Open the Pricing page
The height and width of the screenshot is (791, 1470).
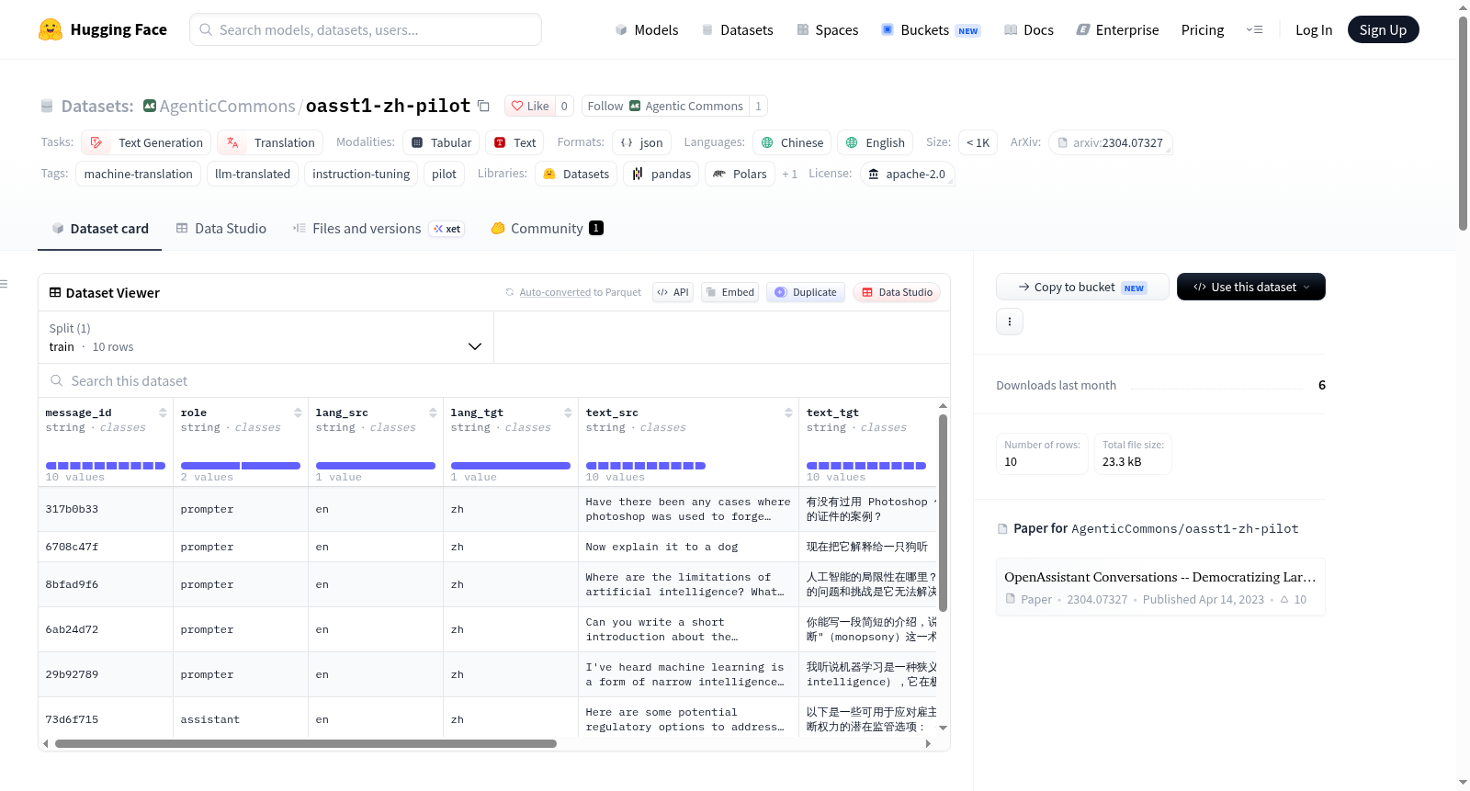[1203, 30]
